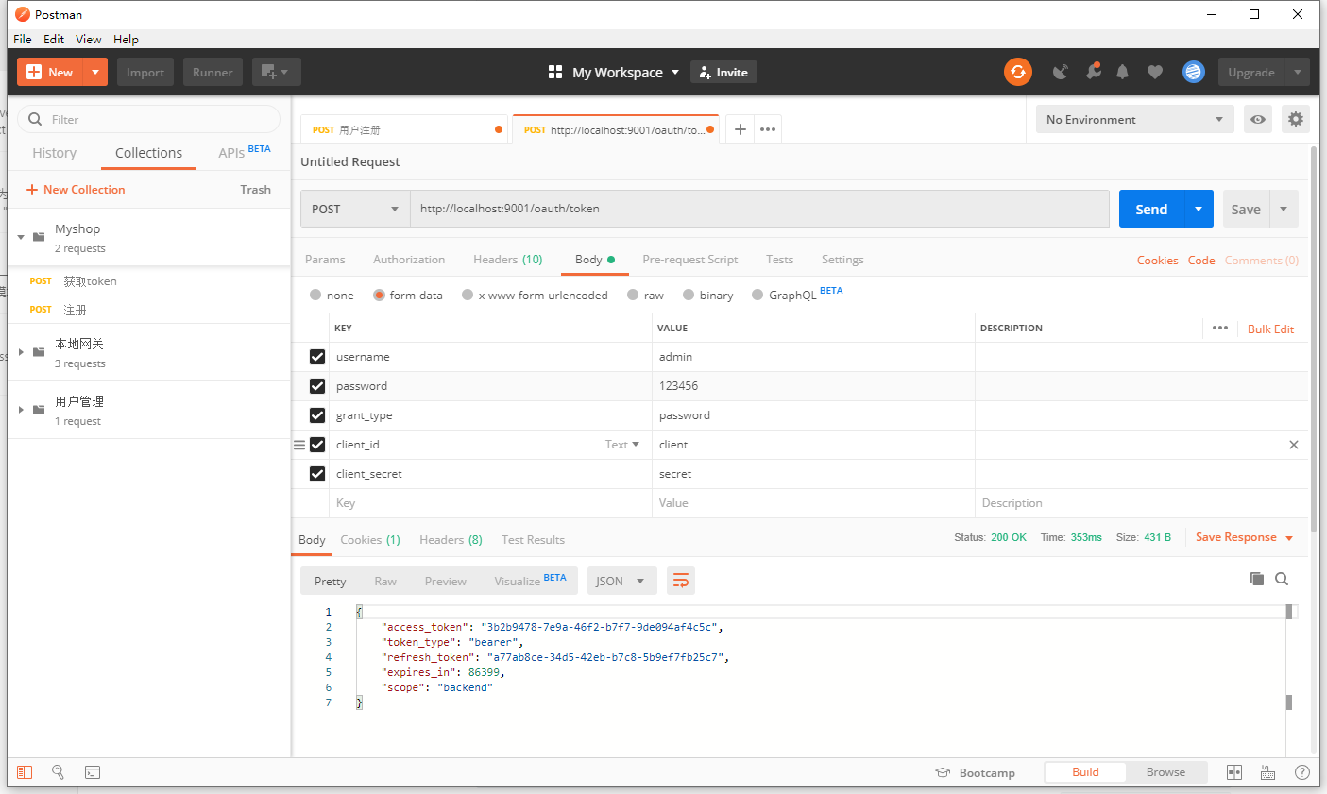Switch to the Authorization request tab

tap(409, 260)
